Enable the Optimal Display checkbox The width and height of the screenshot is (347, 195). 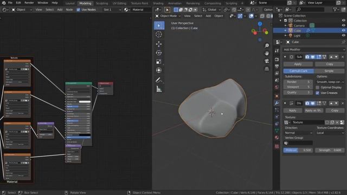pyautogui.click(x=317, y=87)
